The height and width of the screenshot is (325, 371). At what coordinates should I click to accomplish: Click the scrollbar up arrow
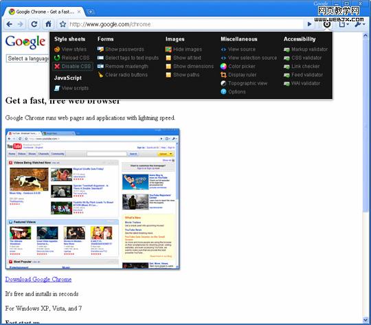[366, 36]
